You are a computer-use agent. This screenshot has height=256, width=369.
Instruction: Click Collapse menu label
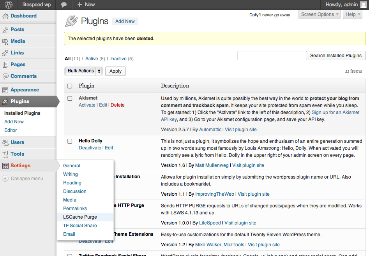27,179
